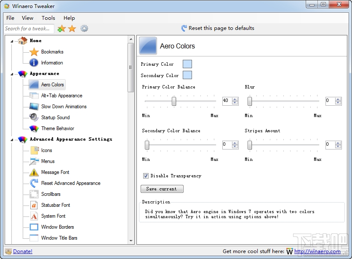This screenshot has width=352, height=259.
Task: Click the Scrollbars item icon
Action: (x=34, y=194)
